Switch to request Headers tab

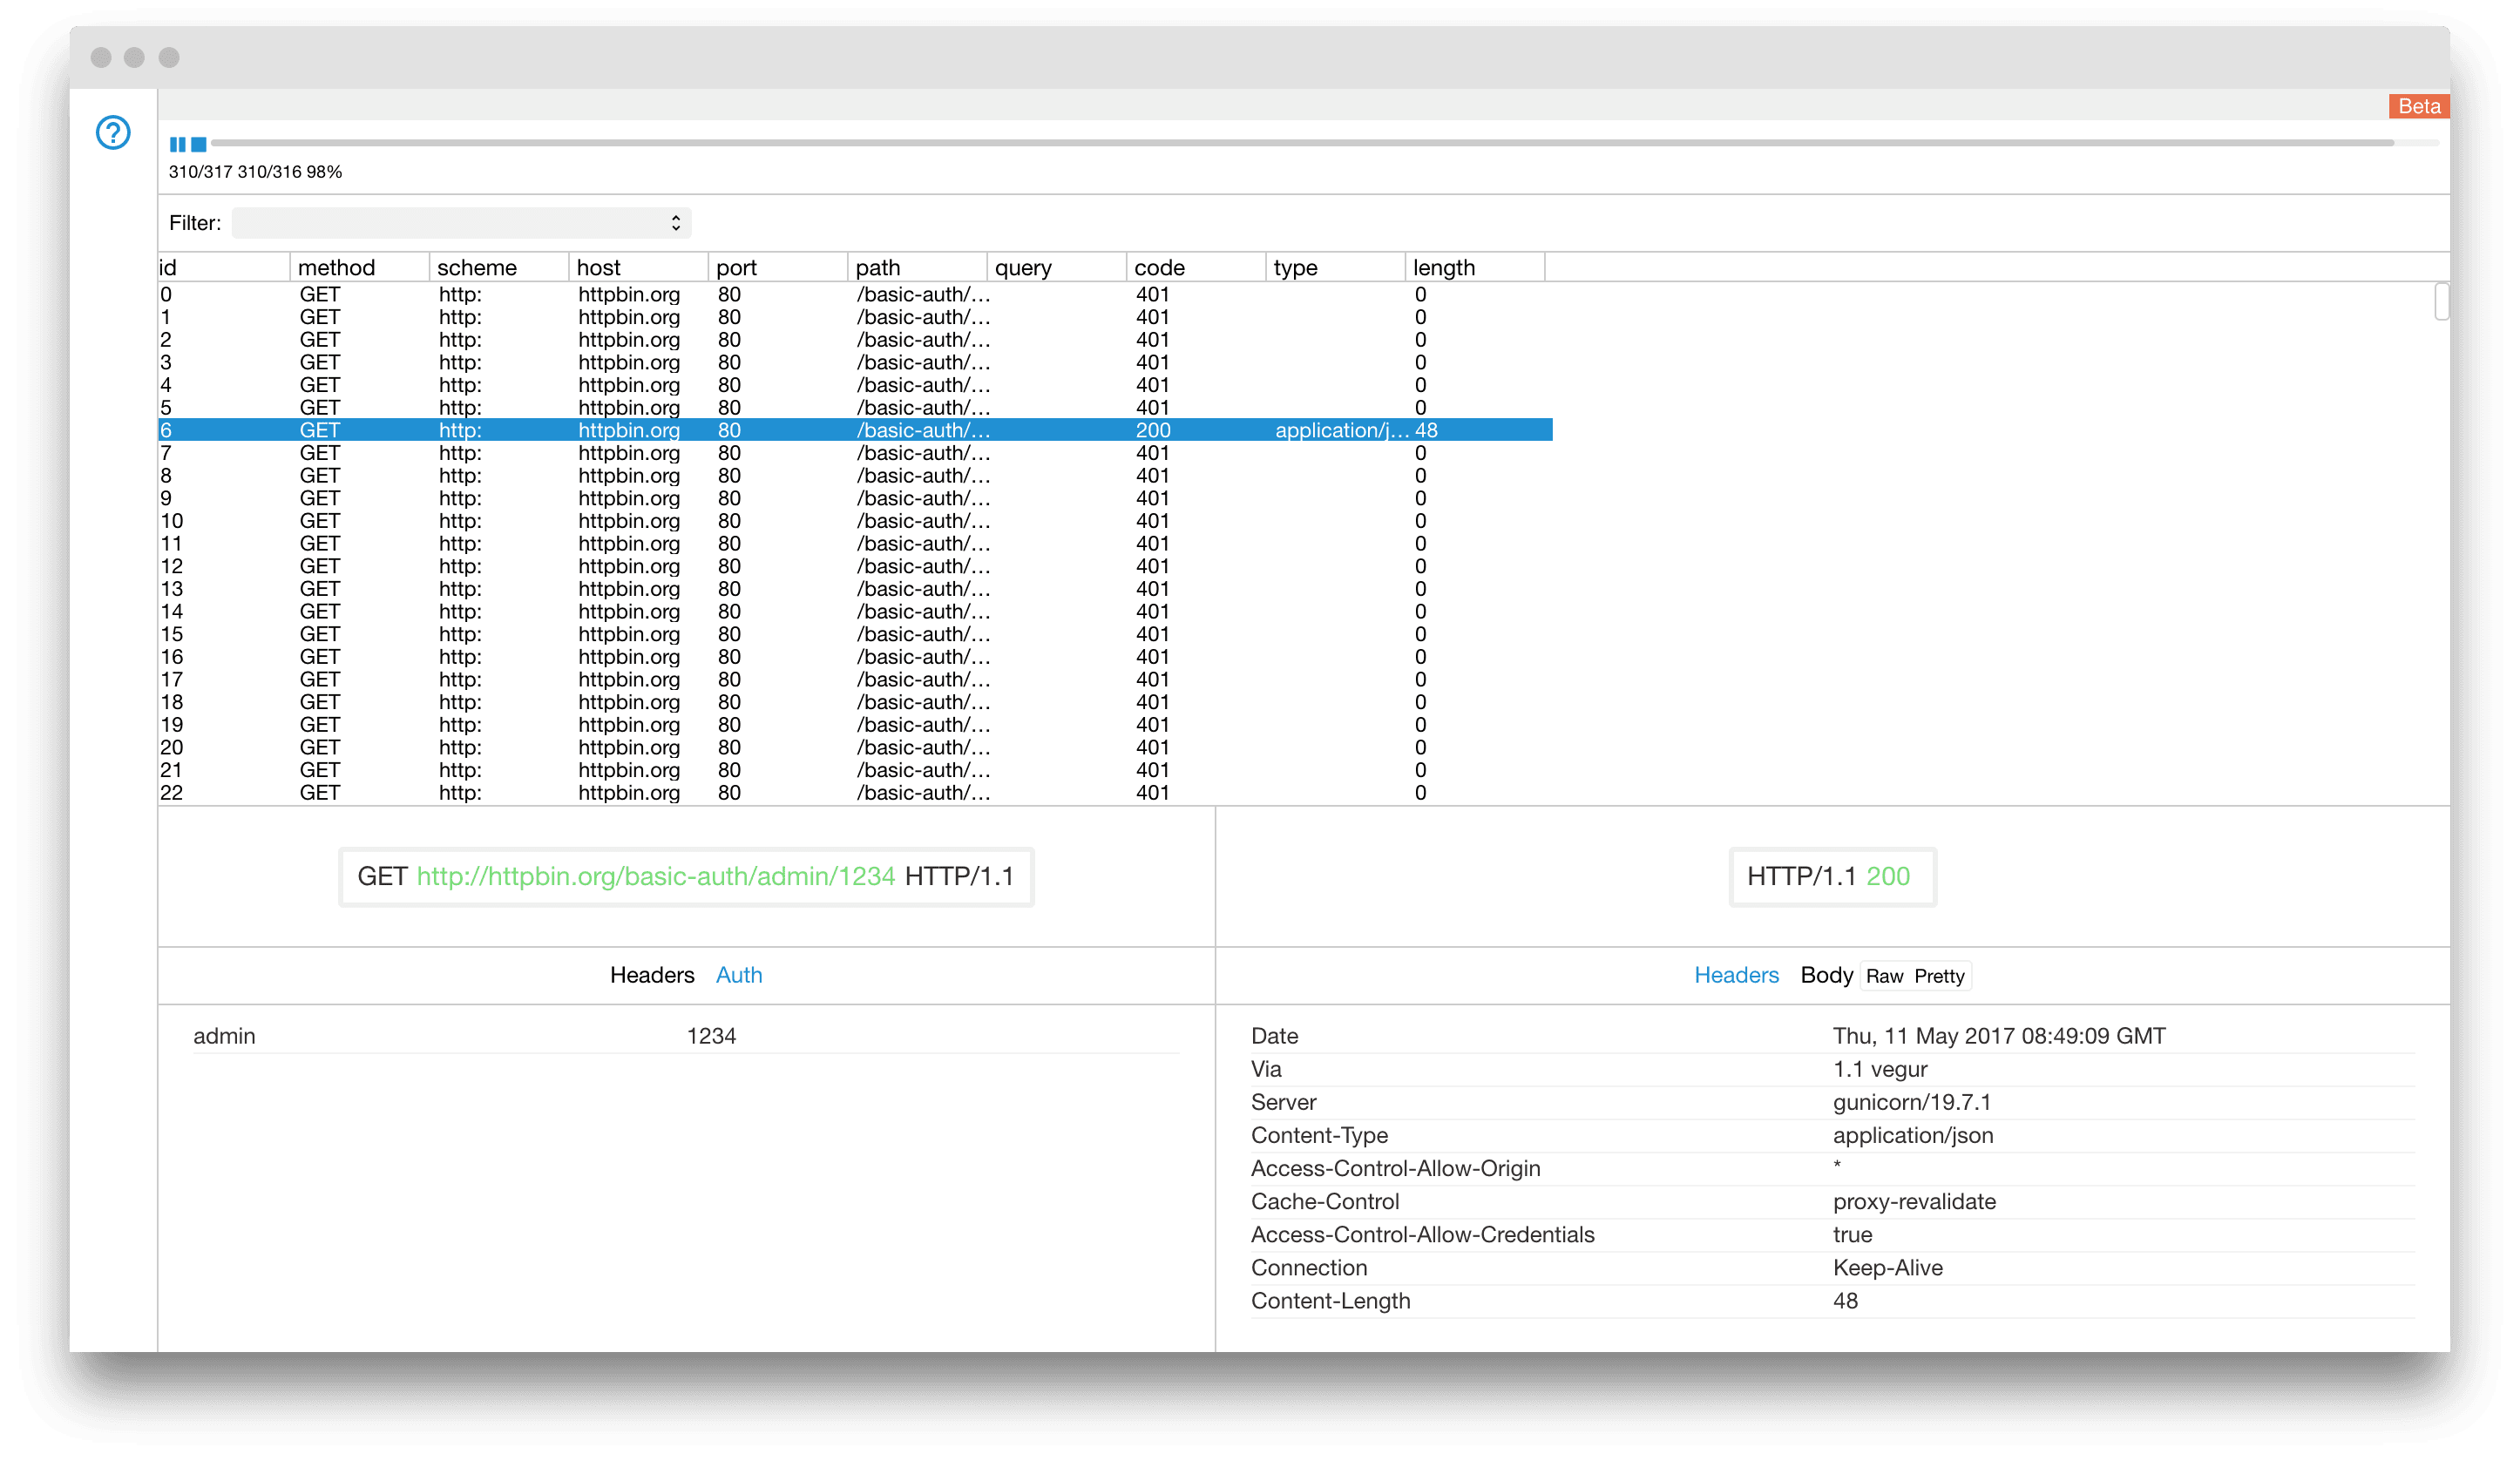tap(652, 975)
